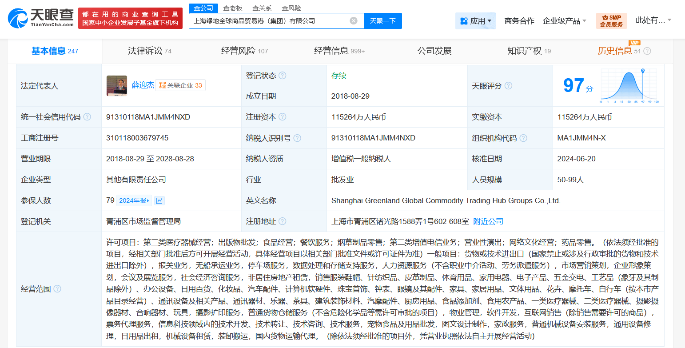
Task: Select 人员规模 value 50-99人
Action: pyautogui.click(x=571, y=180)
